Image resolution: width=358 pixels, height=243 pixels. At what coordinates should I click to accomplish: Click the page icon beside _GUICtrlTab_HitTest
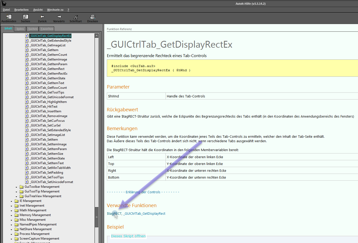click(x=27, y=107)
